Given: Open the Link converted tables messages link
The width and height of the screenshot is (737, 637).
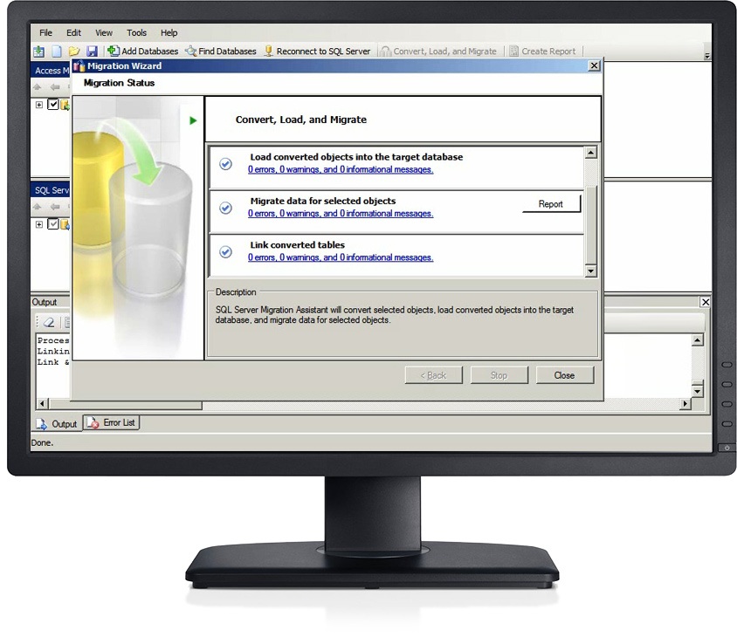Looking at the screenshot, I should (340, 257).
